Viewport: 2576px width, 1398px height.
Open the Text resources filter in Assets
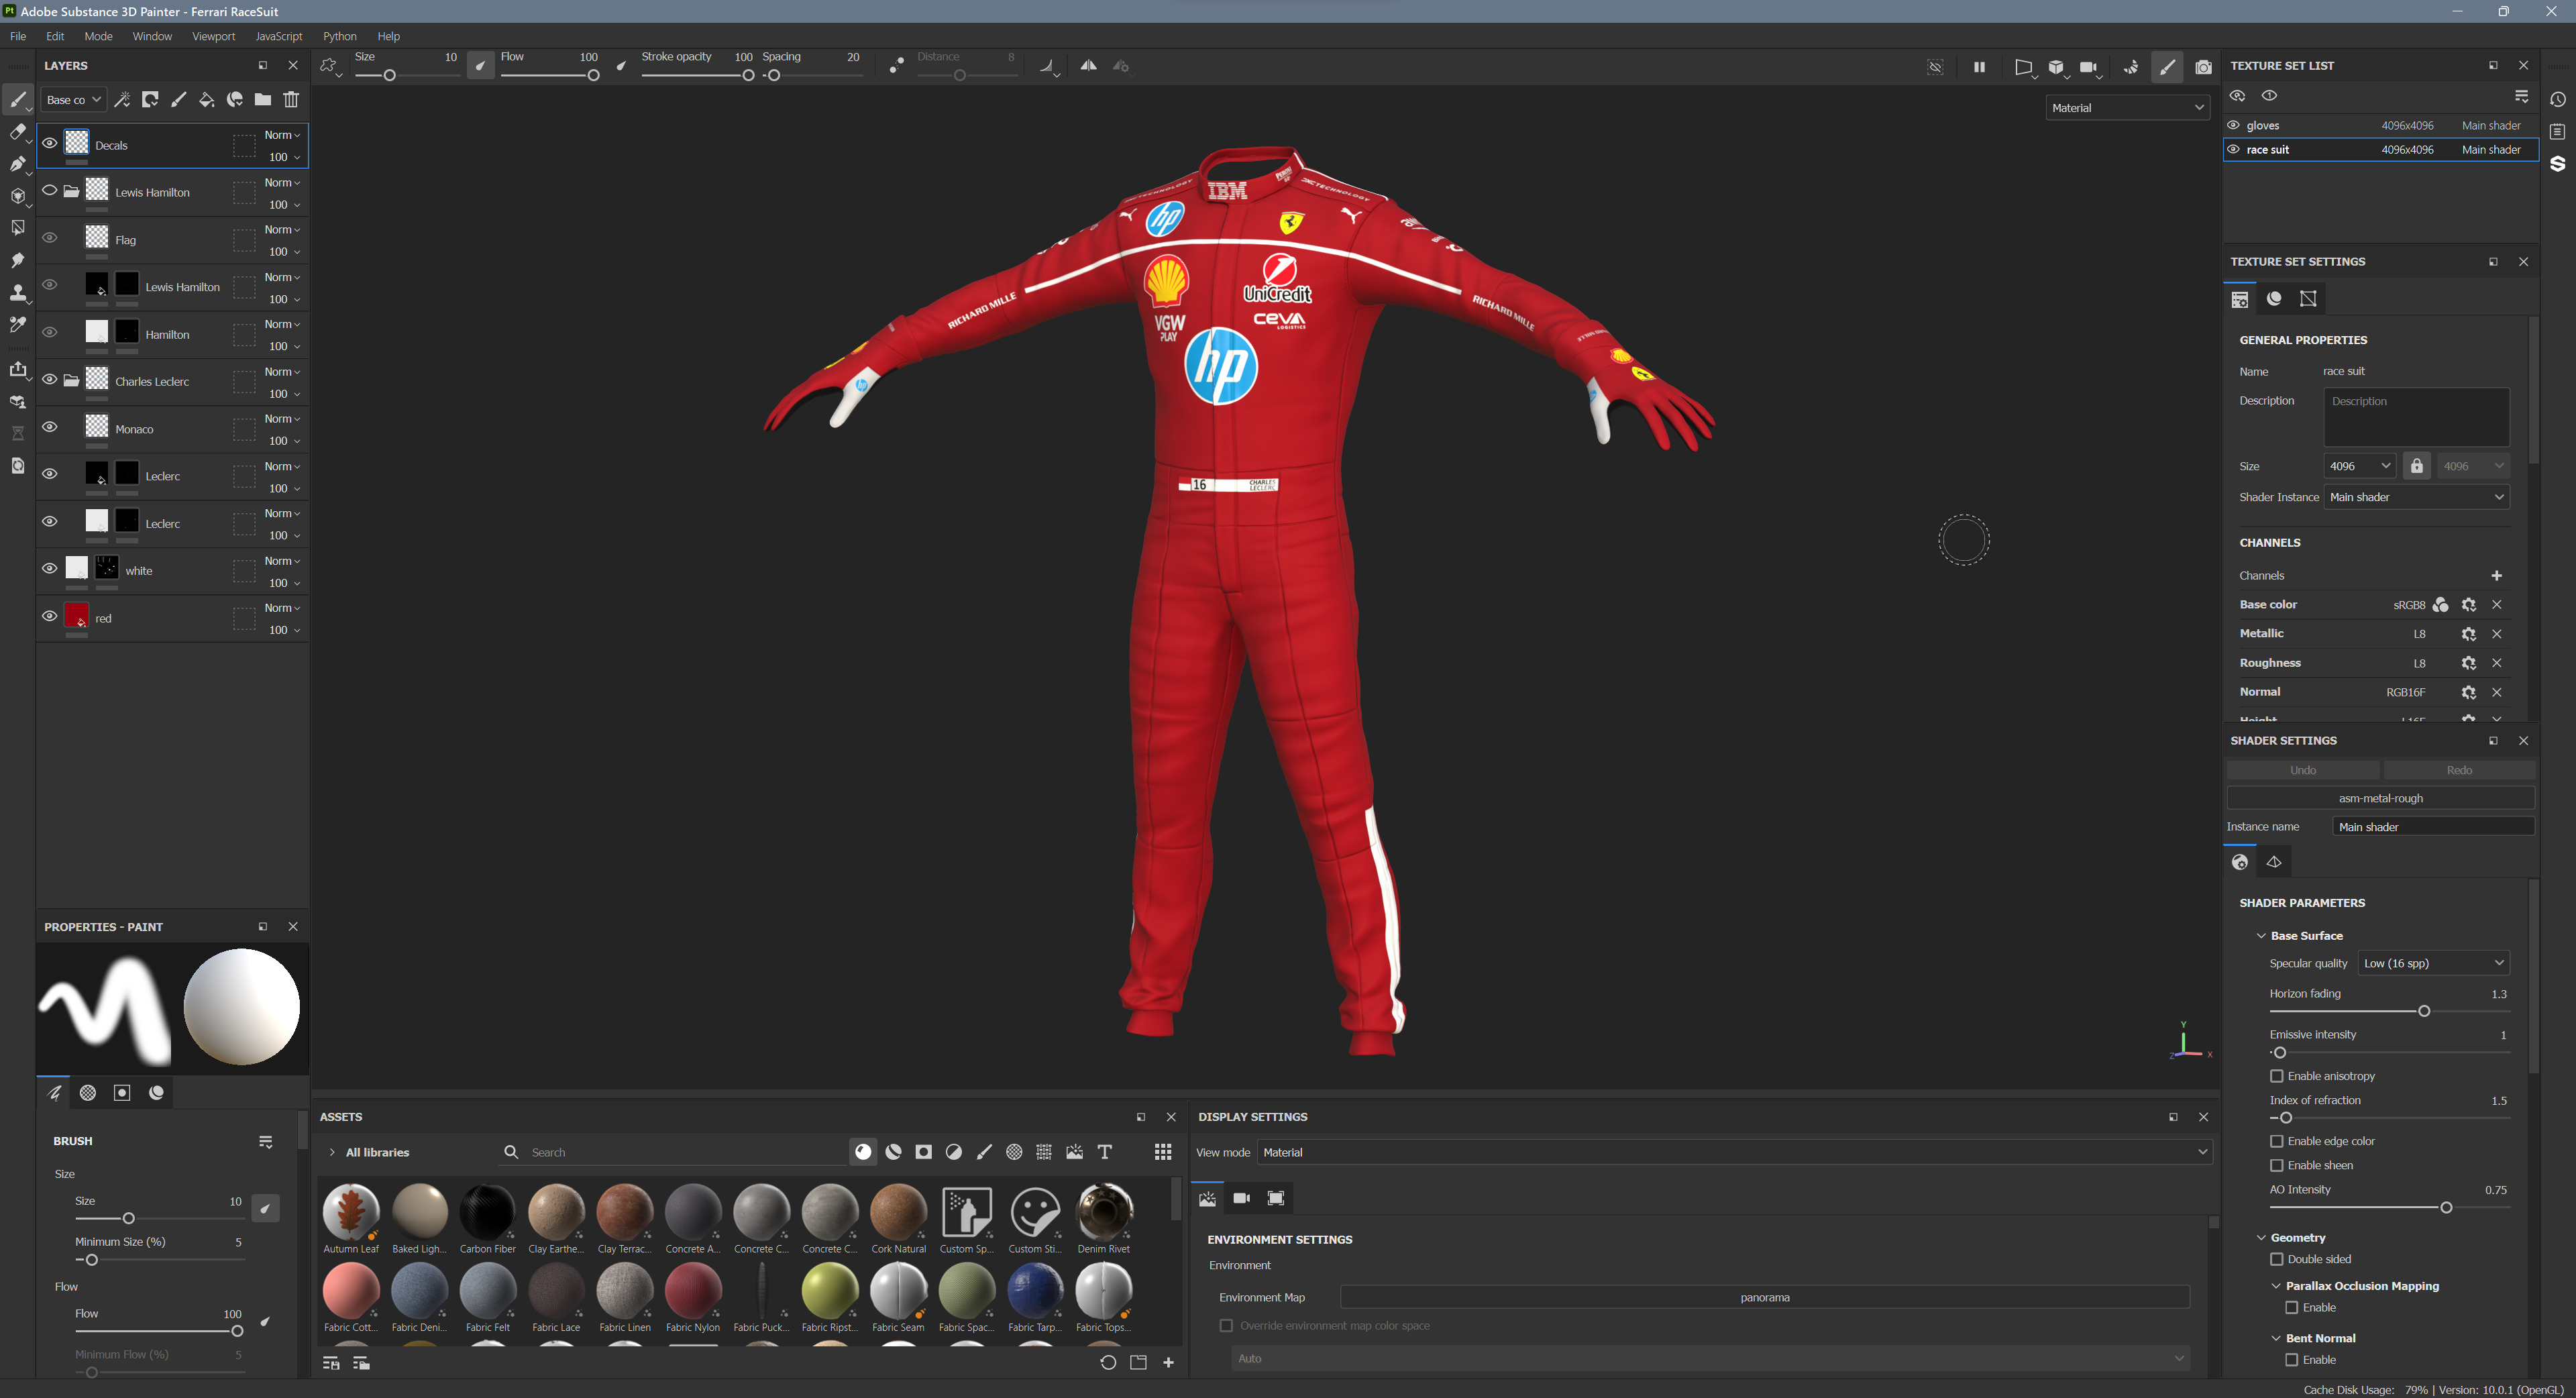1105,1152
